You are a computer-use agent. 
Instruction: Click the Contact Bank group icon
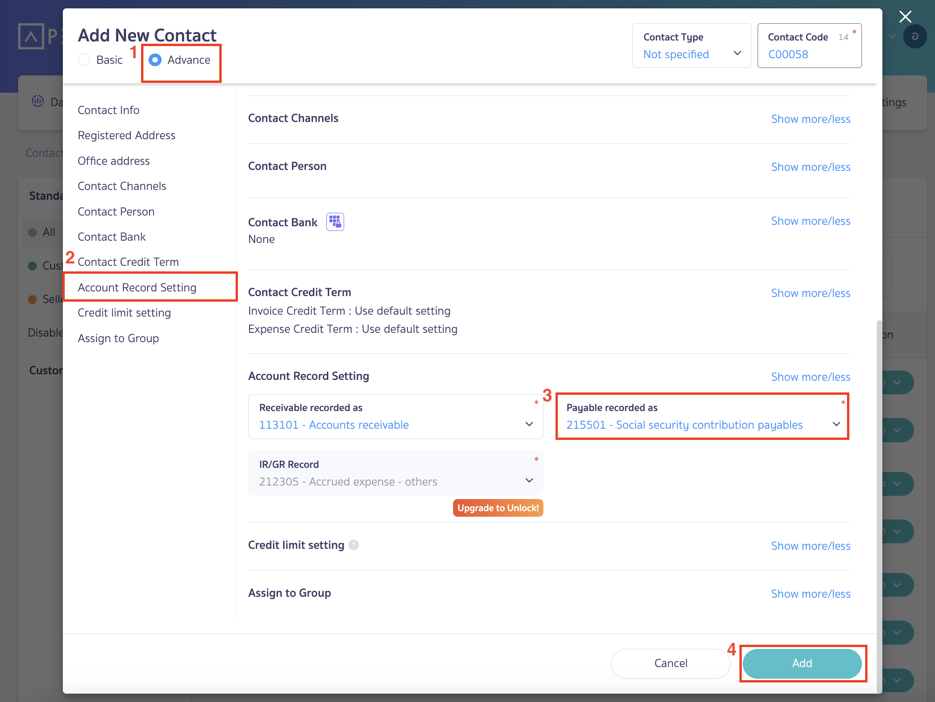click(335, 222)
